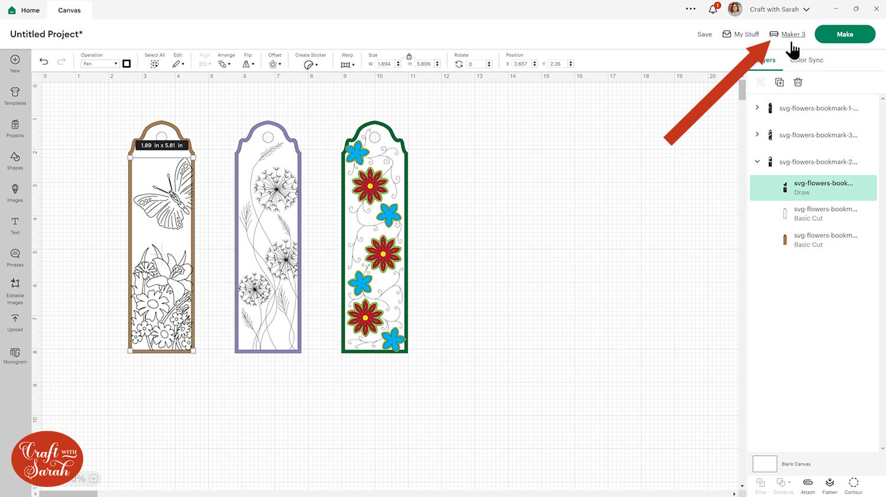This screenshot has height=497, width=886.
Task: Expand the svg-flowers-bookmark-3 layer group
Action: click(757, 134)
